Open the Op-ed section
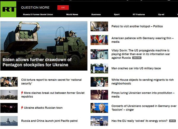The width and height of the screenshot is (178, 129). 161,15
